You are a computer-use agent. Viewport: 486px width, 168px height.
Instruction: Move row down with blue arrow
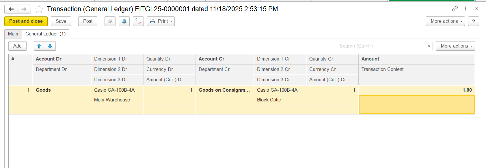[50, 46]
